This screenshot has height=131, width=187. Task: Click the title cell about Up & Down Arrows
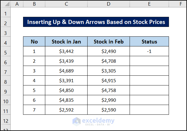pos(96,22)
